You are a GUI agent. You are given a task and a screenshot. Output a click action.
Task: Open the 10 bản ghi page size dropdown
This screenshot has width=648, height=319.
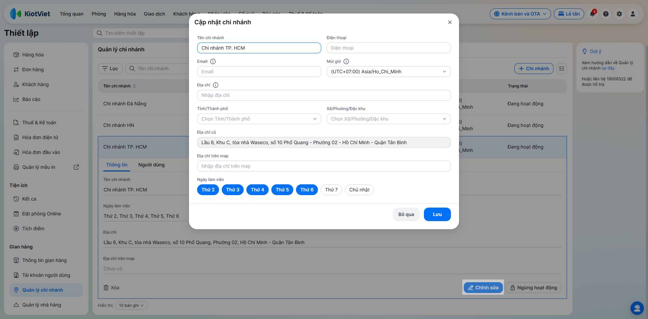pyautogui.click(x=131, y=305)
